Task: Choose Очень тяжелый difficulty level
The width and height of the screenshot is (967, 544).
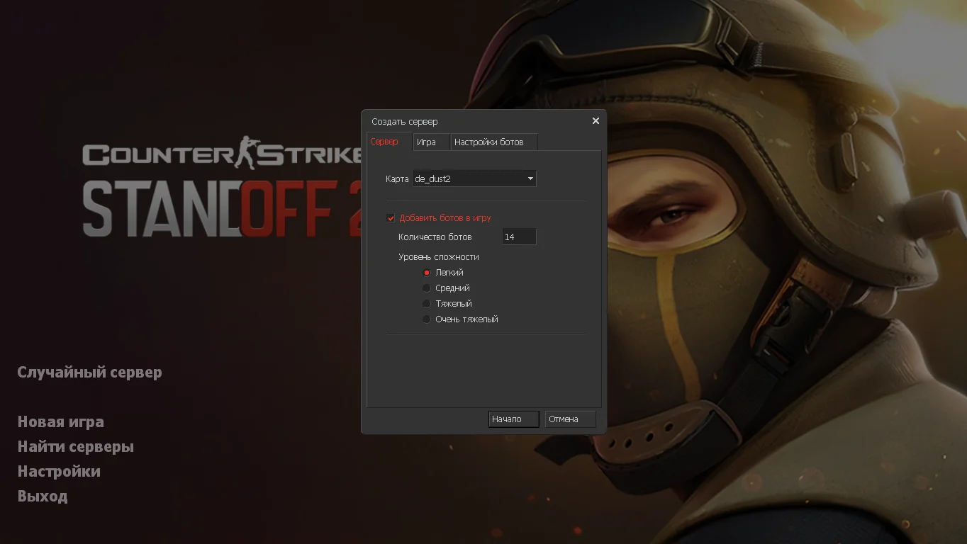Action: tap(427, 319)
